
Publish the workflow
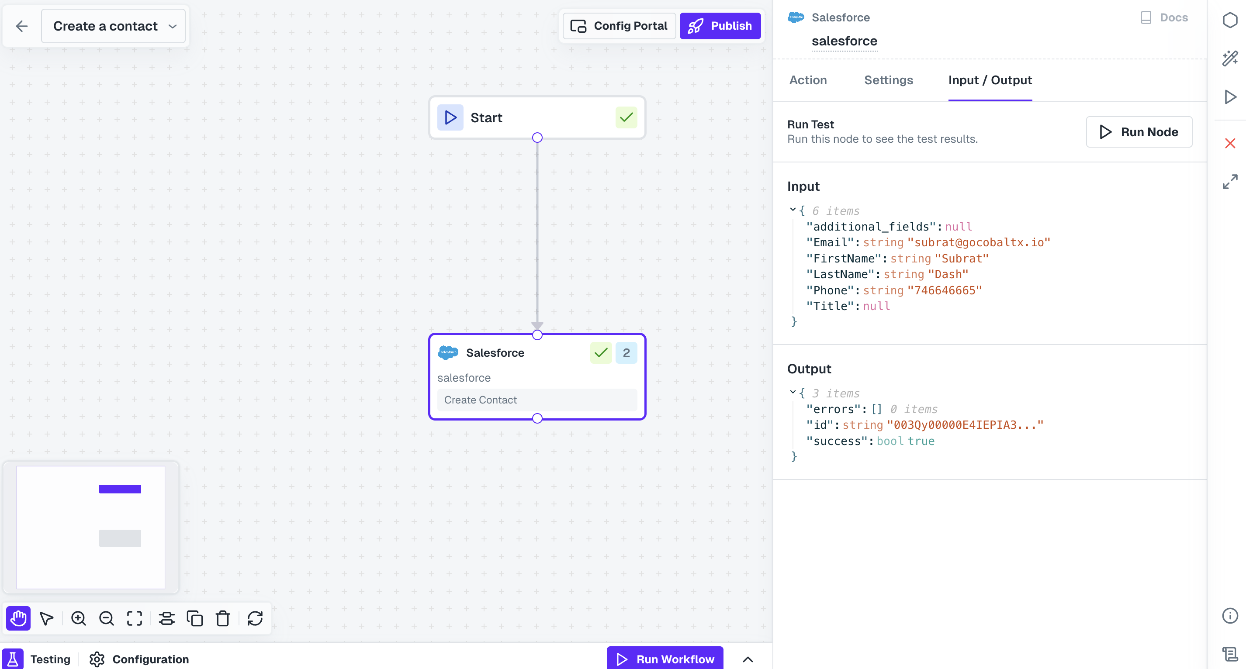(720, 26)
